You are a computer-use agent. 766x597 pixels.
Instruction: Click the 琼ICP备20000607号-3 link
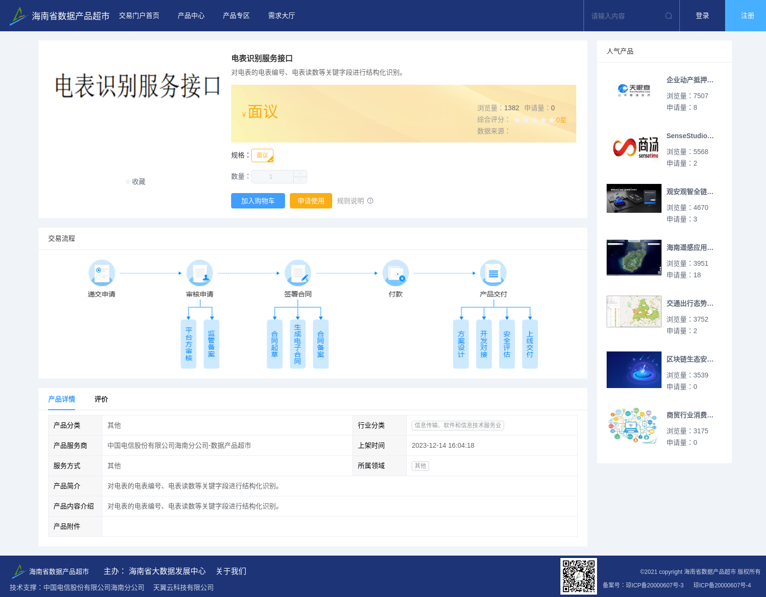tap(655, 585)
